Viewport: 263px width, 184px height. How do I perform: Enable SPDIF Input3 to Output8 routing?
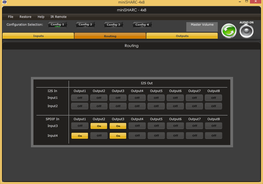(214, 126)
